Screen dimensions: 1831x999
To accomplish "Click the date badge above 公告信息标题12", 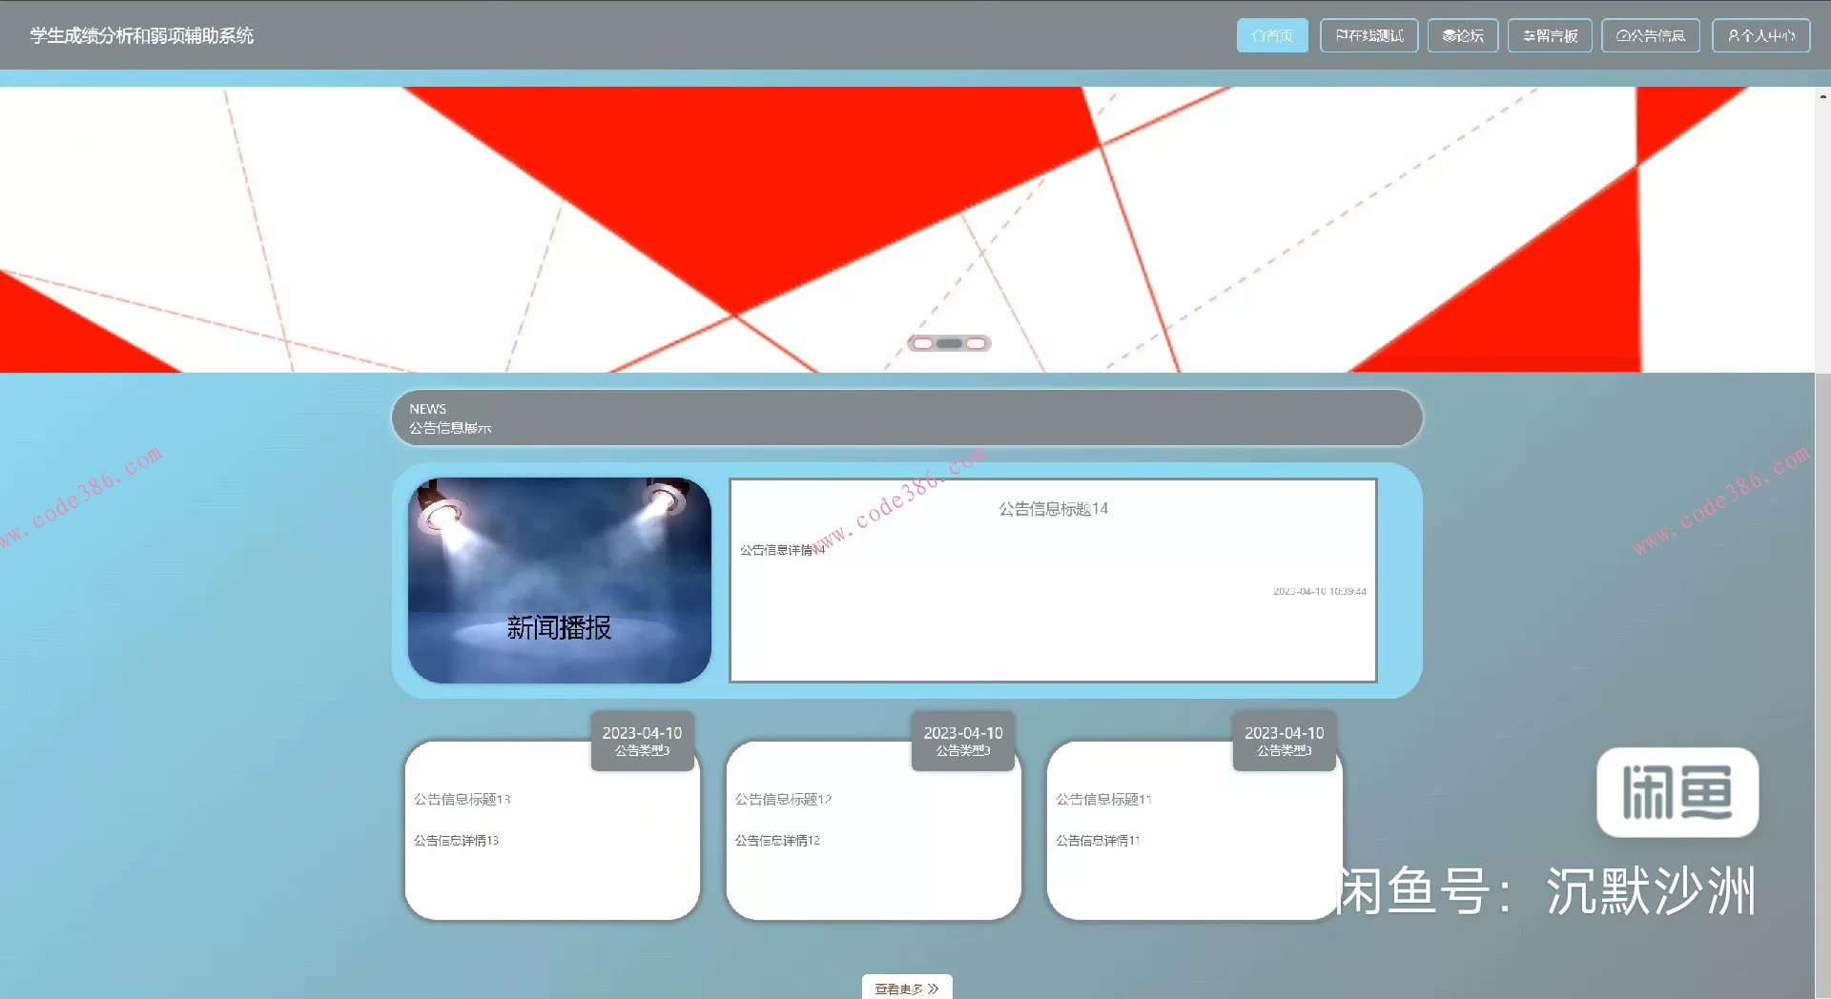I will 962,740.
